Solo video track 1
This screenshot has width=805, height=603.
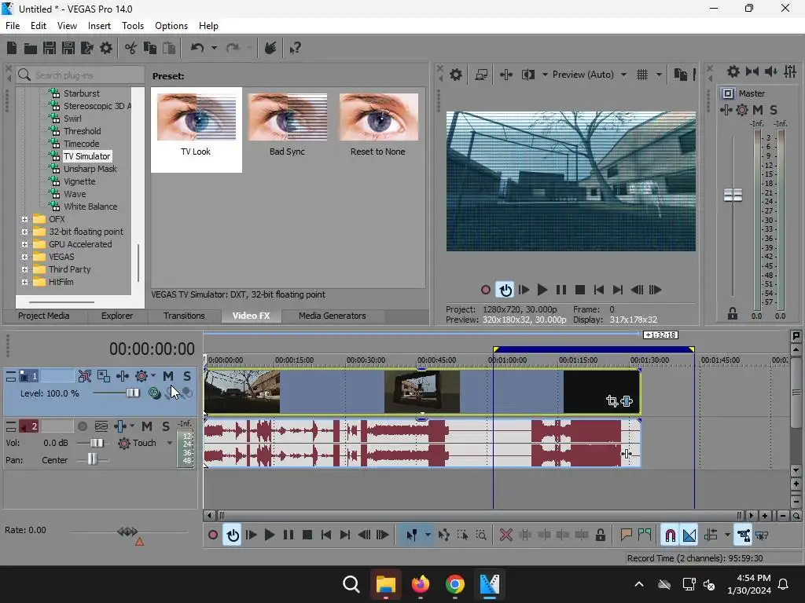[x=187, y=376]
